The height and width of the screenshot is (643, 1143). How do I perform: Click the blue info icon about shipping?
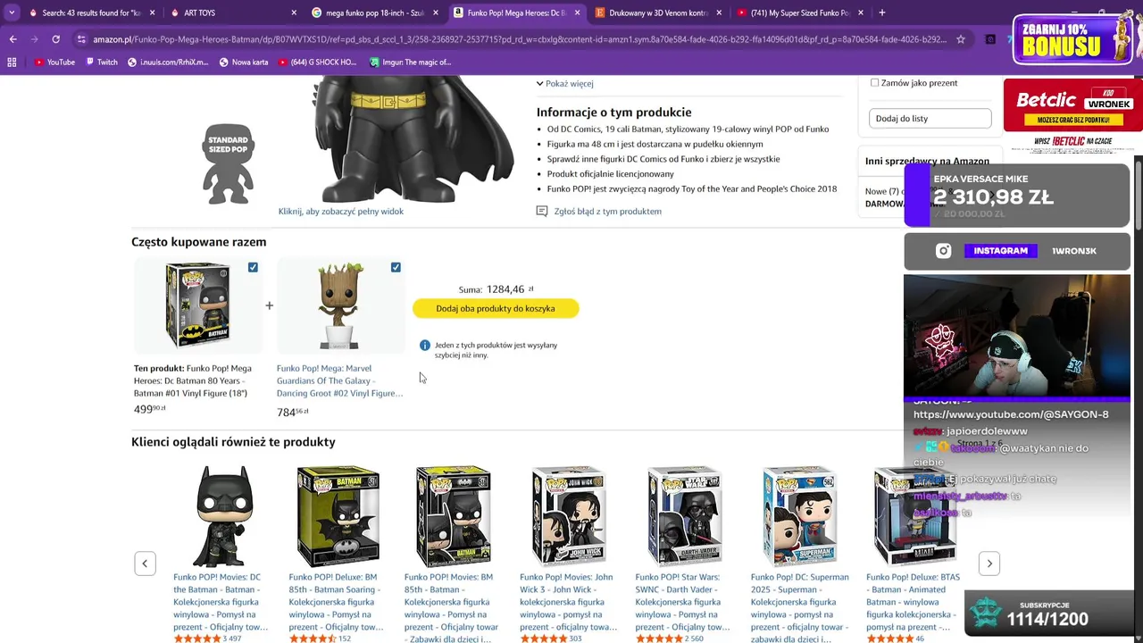(x=425, y=346)
